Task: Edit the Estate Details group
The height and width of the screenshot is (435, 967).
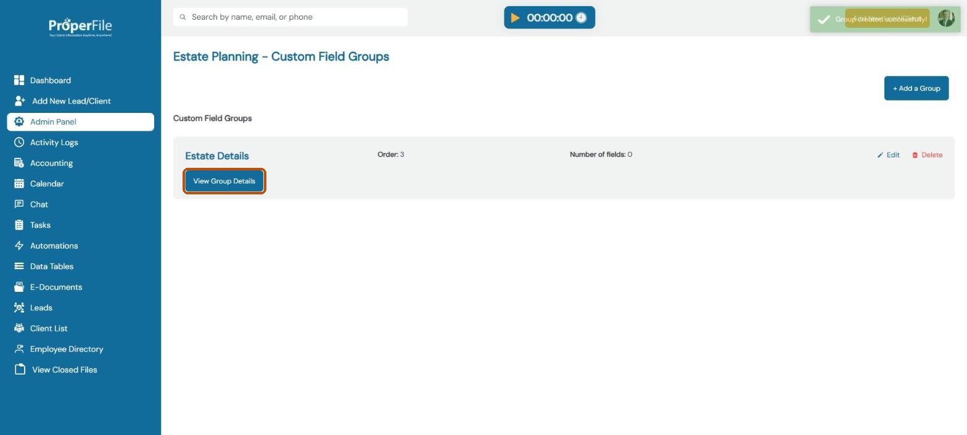Action: point(889,155)
